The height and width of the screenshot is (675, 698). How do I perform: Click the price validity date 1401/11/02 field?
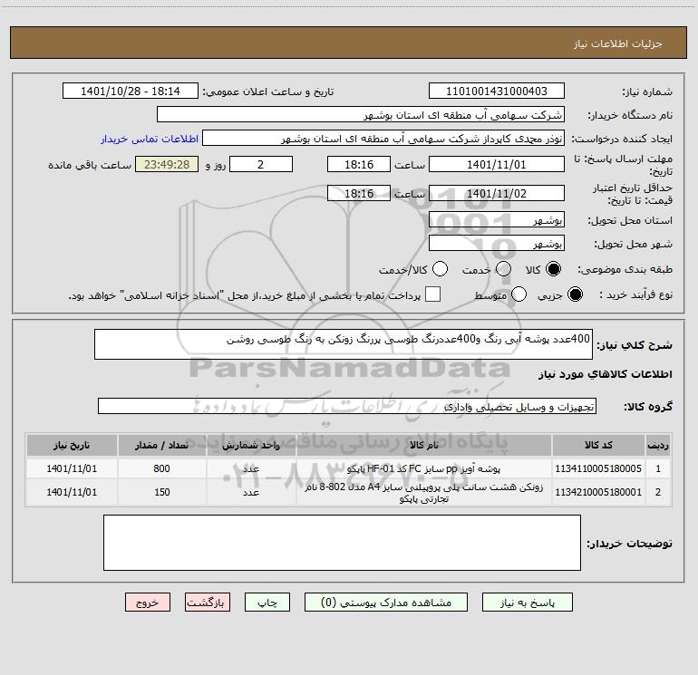(497, 193)
